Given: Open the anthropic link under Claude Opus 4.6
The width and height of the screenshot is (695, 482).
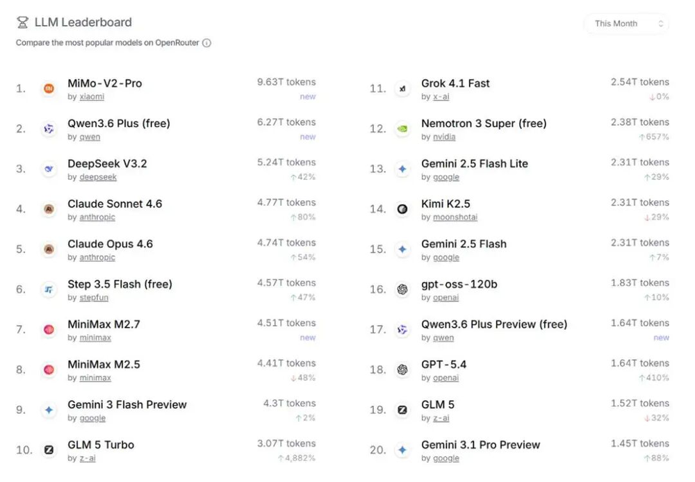Looking at the screenshot, I should click(97, 258).
